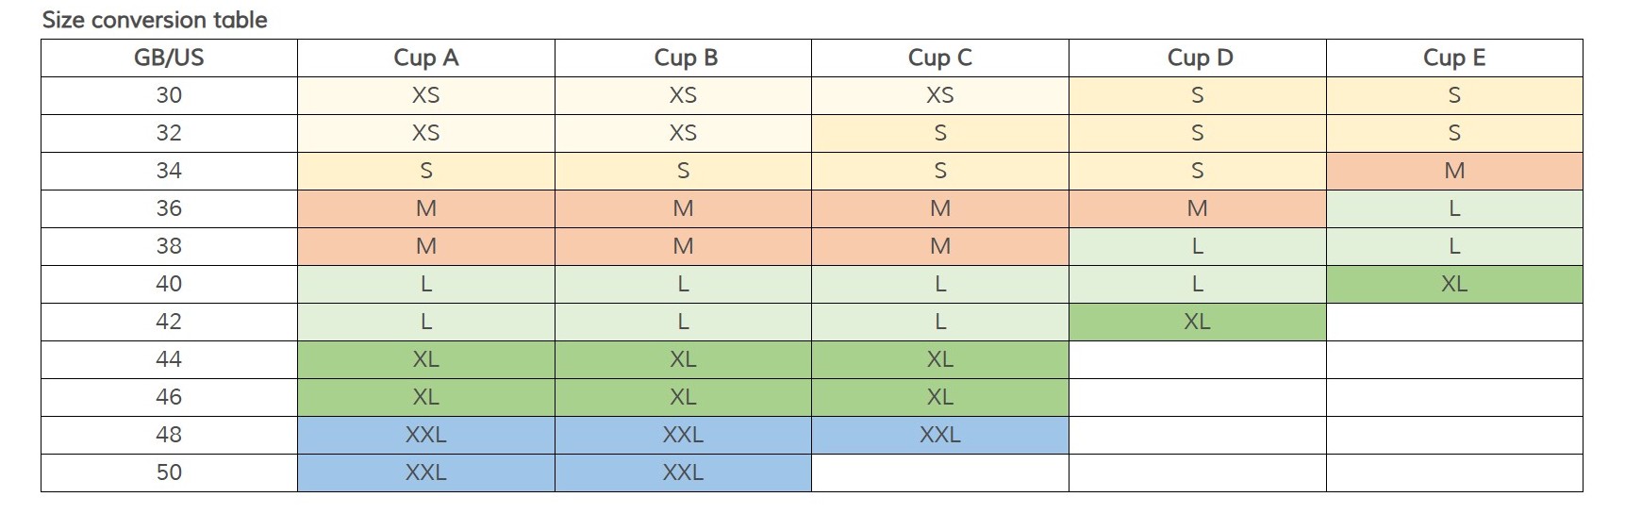Click the XXL cell in Cup C column
This screenshot has height=530, width=1625.
click(939, 435)
